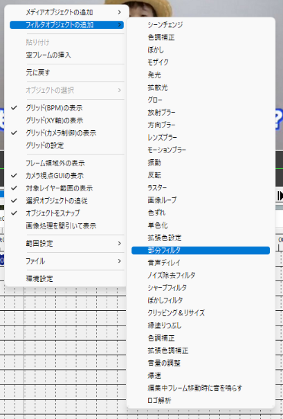This screenshot has height=419, width=283.
Task: Open 環境設定 from context menu
Action: [x=66, y=278]
